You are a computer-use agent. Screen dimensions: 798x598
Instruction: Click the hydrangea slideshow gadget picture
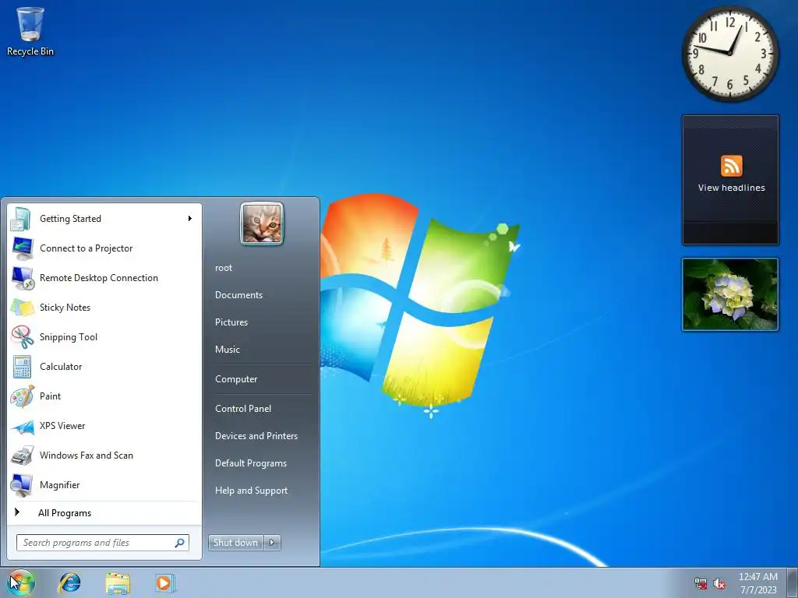(x=730, y=294)
